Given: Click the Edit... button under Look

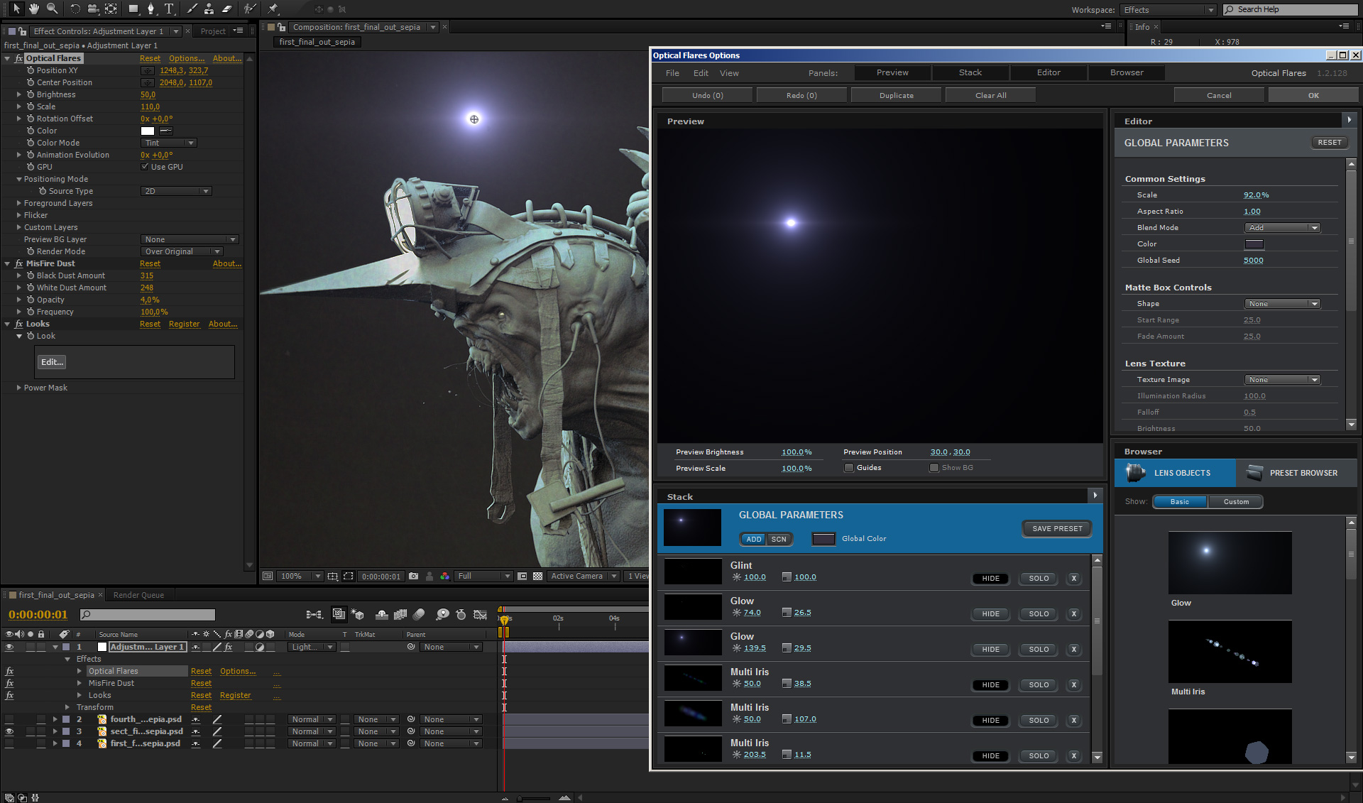Looking at the screenshot, I should 52,362.
